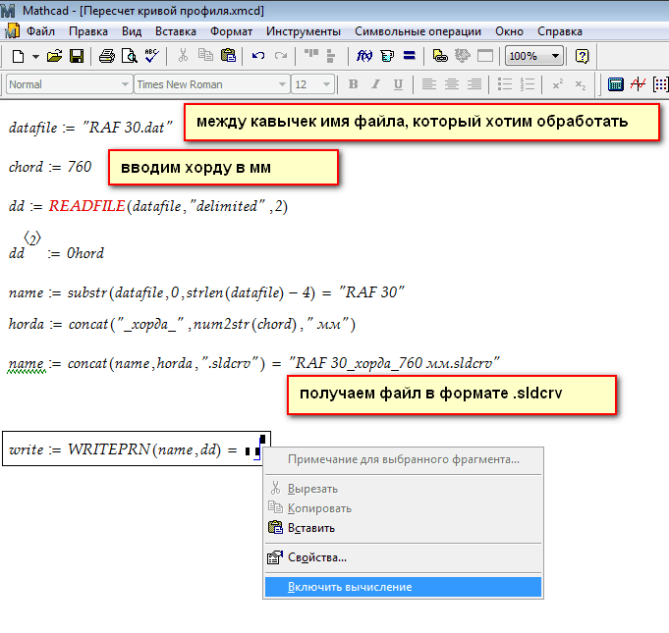Viewport: 669px width, 633px height.
Task: Click the chord := 760 value
Action: (50, 167)
